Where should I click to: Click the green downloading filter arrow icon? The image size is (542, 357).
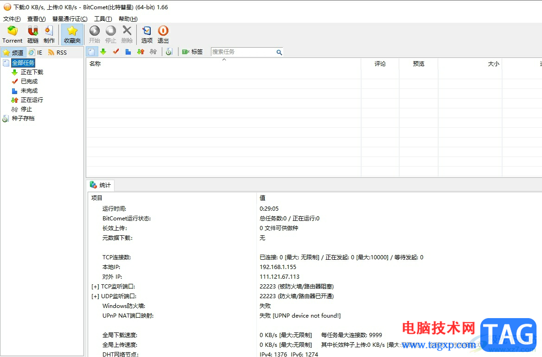(103, 52)
